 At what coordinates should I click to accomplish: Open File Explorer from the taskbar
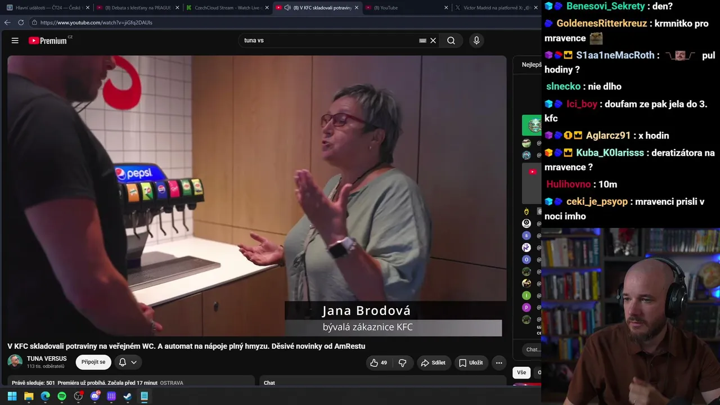point(29,396)
